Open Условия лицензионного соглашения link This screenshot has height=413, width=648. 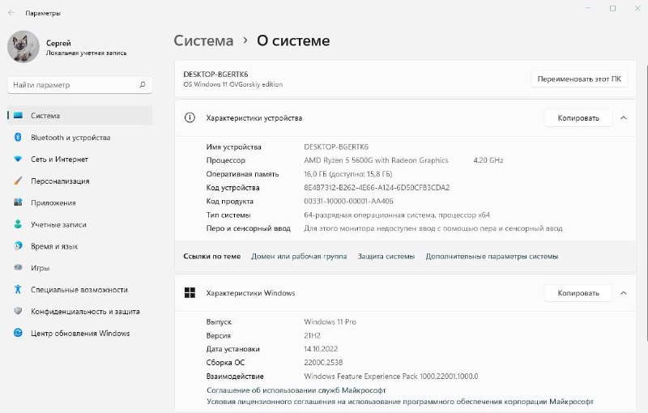tap(400, 402)
